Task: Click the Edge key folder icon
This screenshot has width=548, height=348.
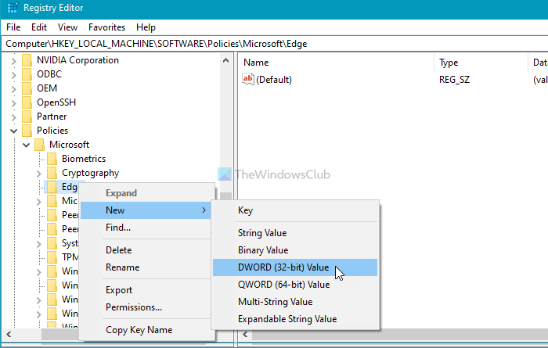Action: tap(52, 187)
